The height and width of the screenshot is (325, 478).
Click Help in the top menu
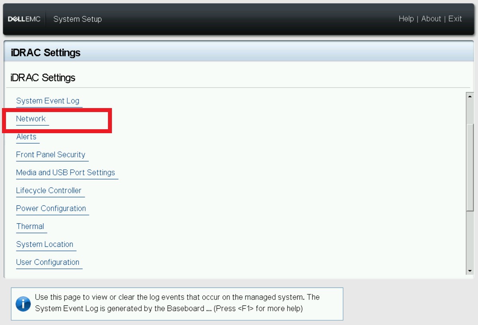406,19
